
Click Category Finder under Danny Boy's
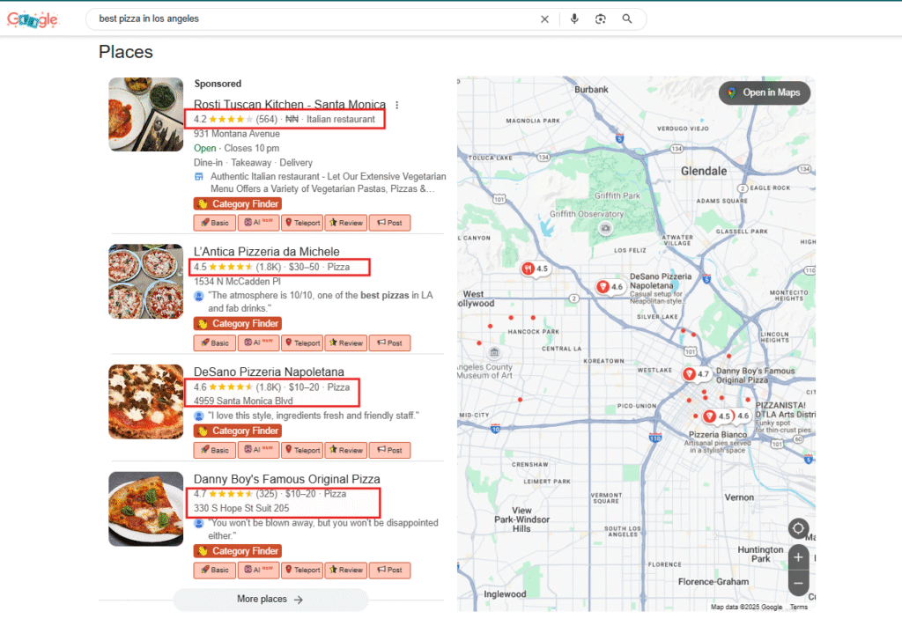point(238,550)
